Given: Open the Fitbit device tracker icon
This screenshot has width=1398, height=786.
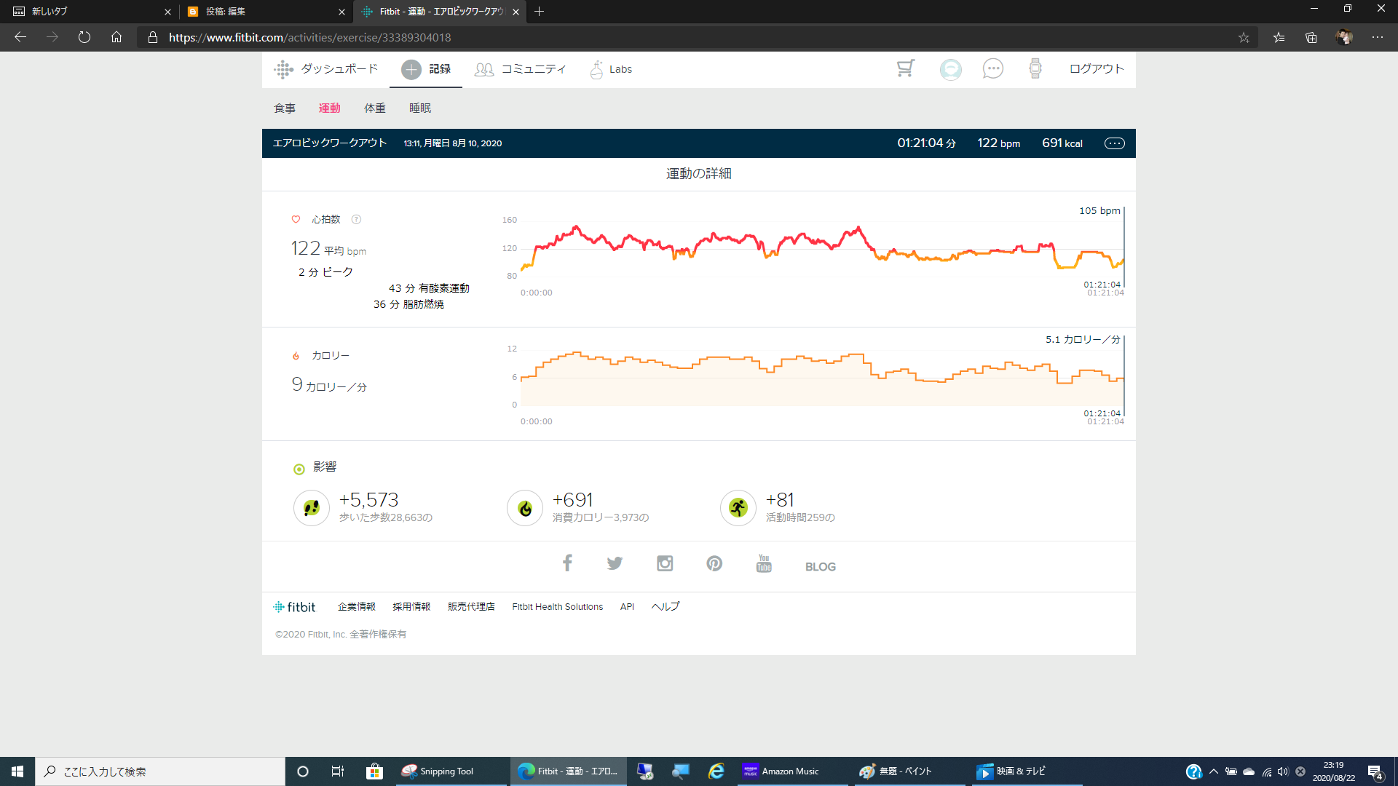Looking at the screenshot, I should click(1035, 69).
